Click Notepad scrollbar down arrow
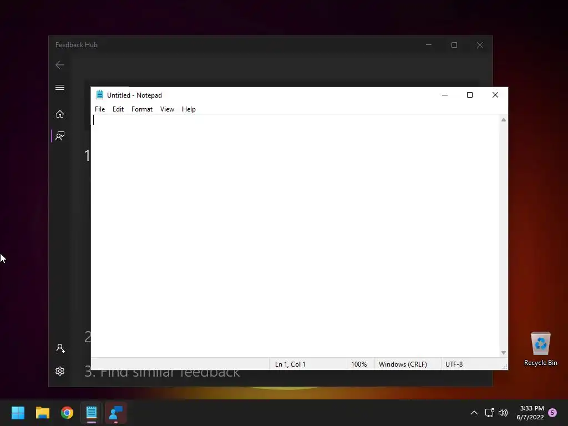Image resolution: width=568 pixels, height=426 pixels. tap(504, 352)
